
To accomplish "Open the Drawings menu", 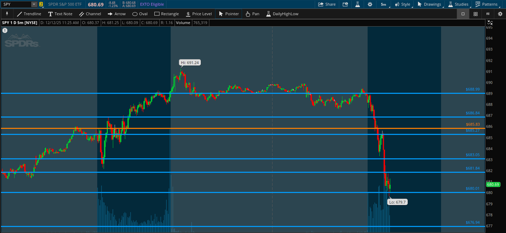I will pyautogui.click(x=429, y=4).
